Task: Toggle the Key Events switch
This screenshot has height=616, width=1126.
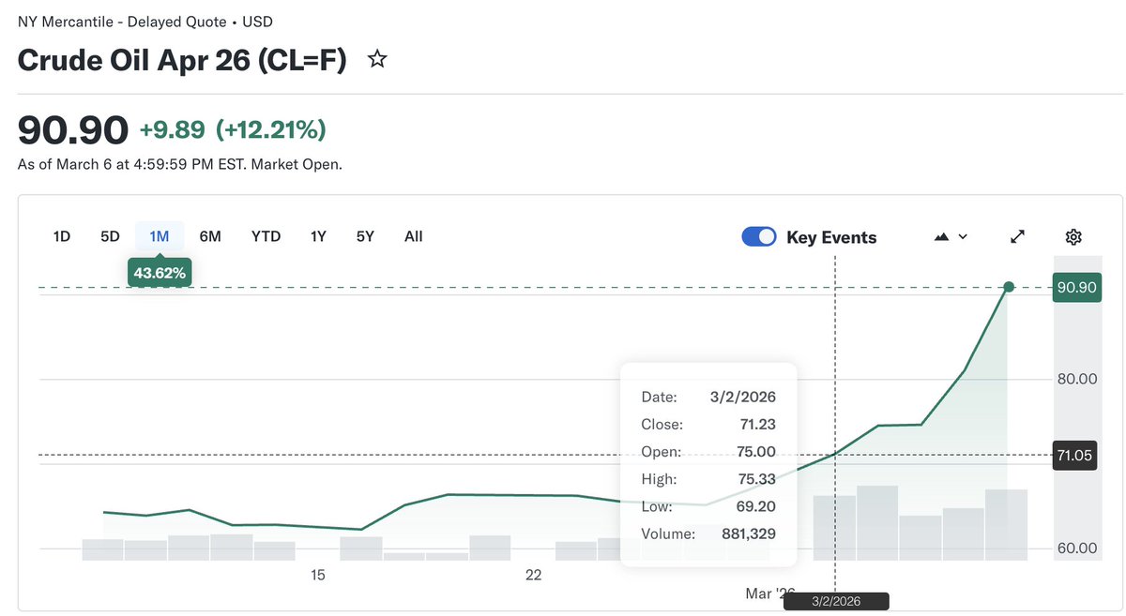Action: tap(759, 236)
